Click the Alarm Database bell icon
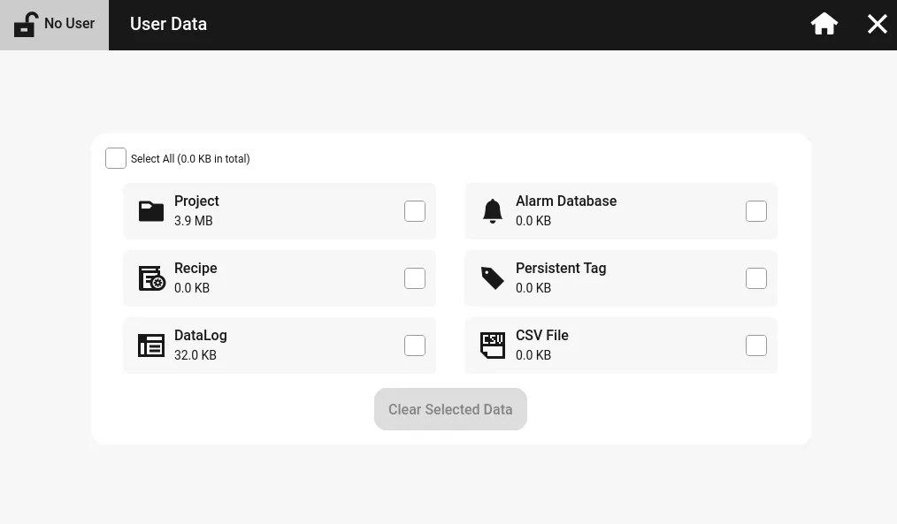The width and height of the screenshot is (897, 524). pos(493,211)
